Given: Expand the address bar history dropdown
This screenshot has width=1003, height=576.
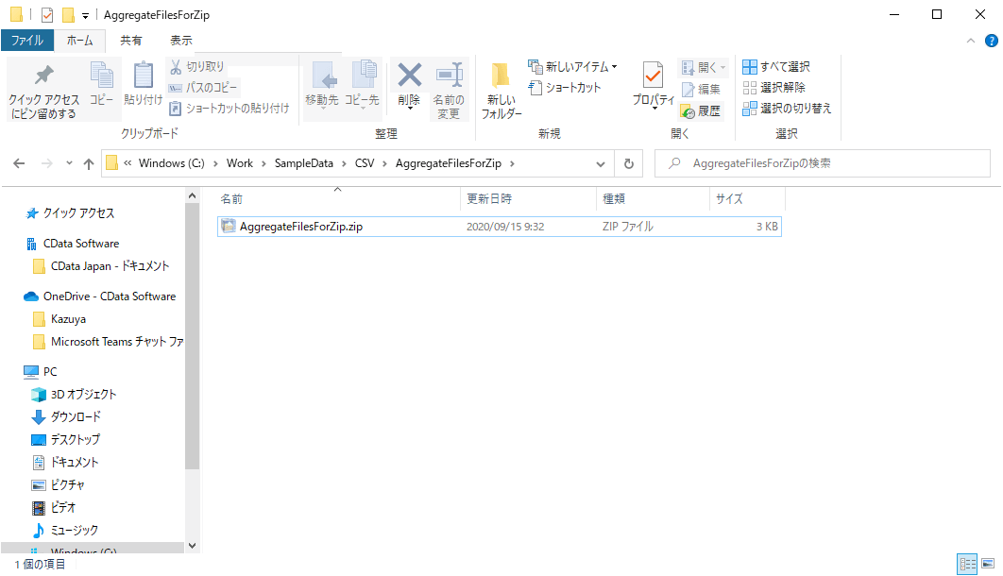Looking at the screenshot, I should tap(600, 163).
